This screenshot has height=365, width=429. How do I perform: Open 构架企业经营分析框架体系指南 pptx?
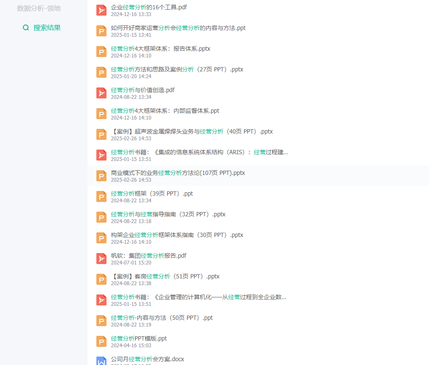177,235
